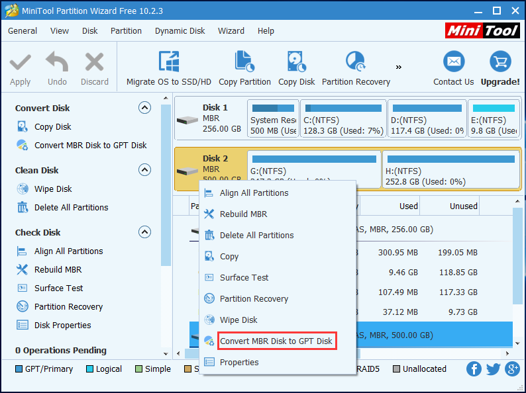
Task: Click the GPT/Primary legend color swatch
Action: click(19, 369)
